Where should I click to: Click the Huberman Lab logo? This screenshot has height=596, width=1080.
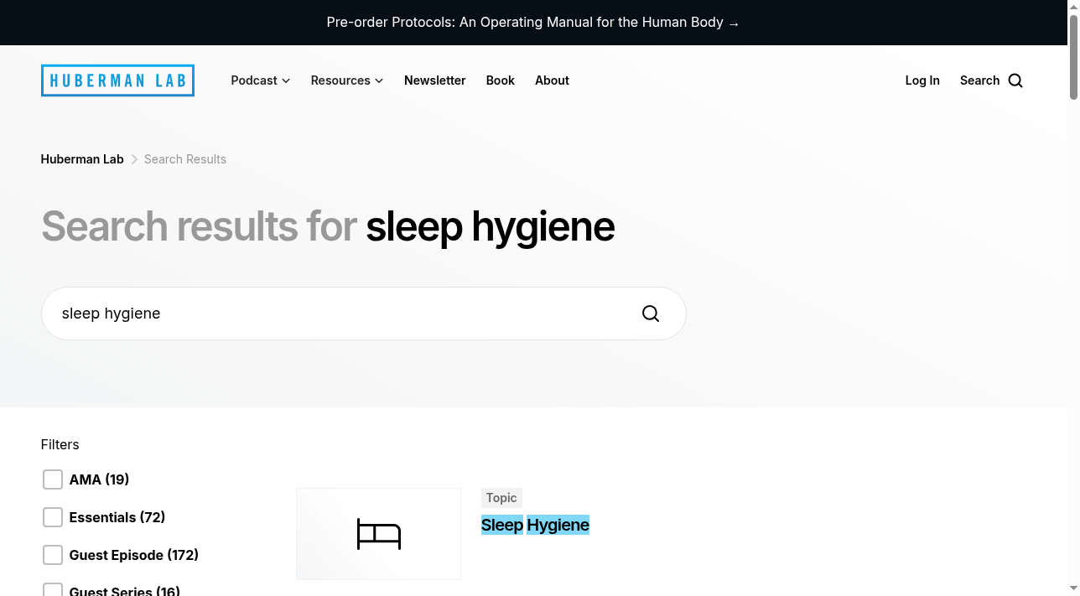(117, 80)
